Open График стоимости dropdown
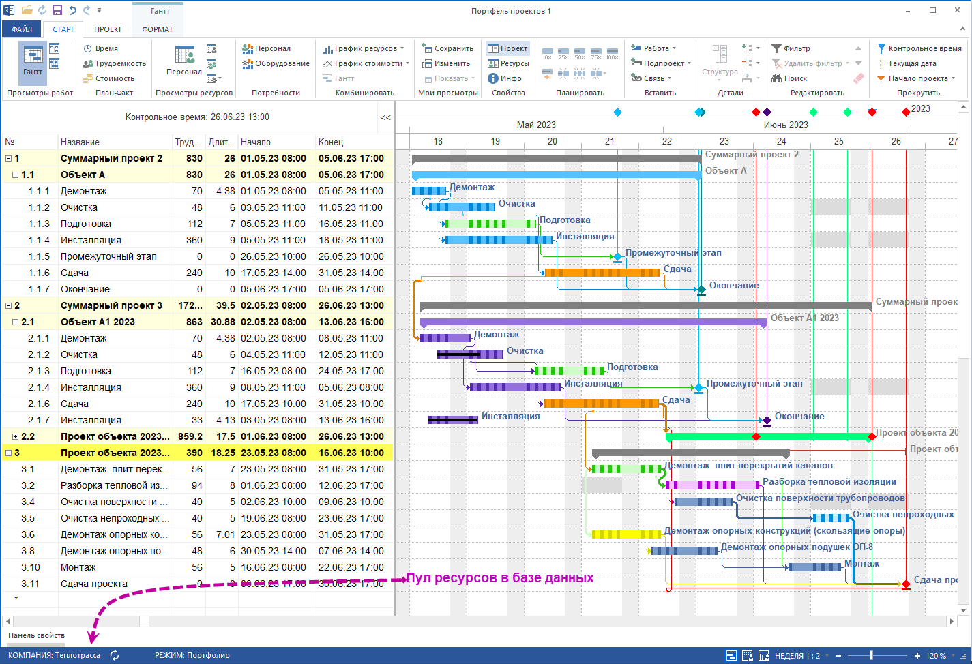 (x=366, y=63)
